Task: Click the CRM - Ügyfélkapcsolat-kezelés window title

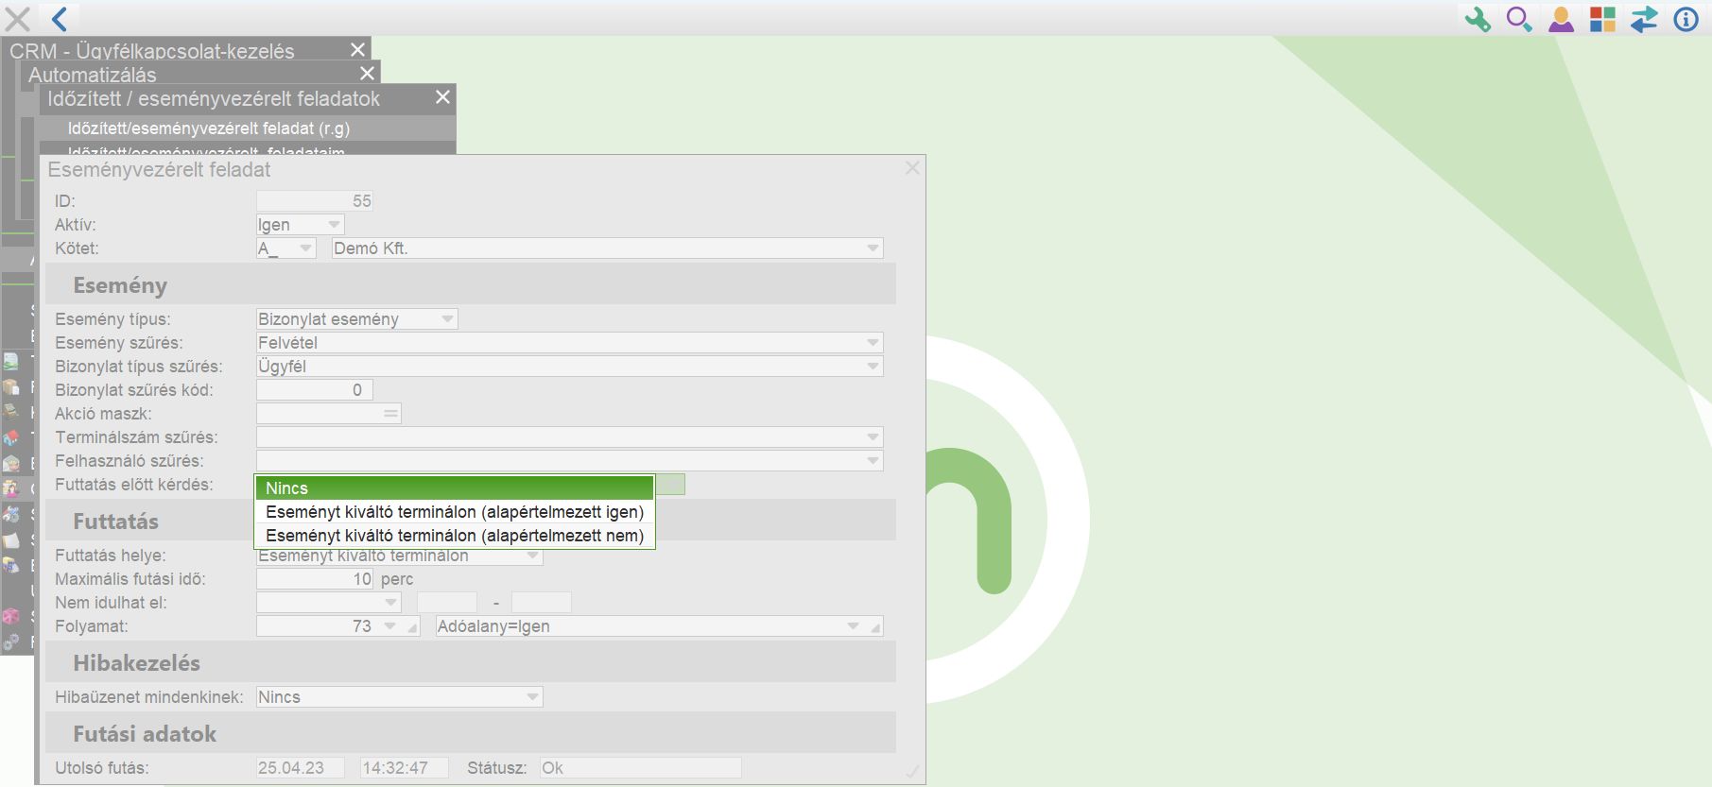Action: (x=152, y=51)
